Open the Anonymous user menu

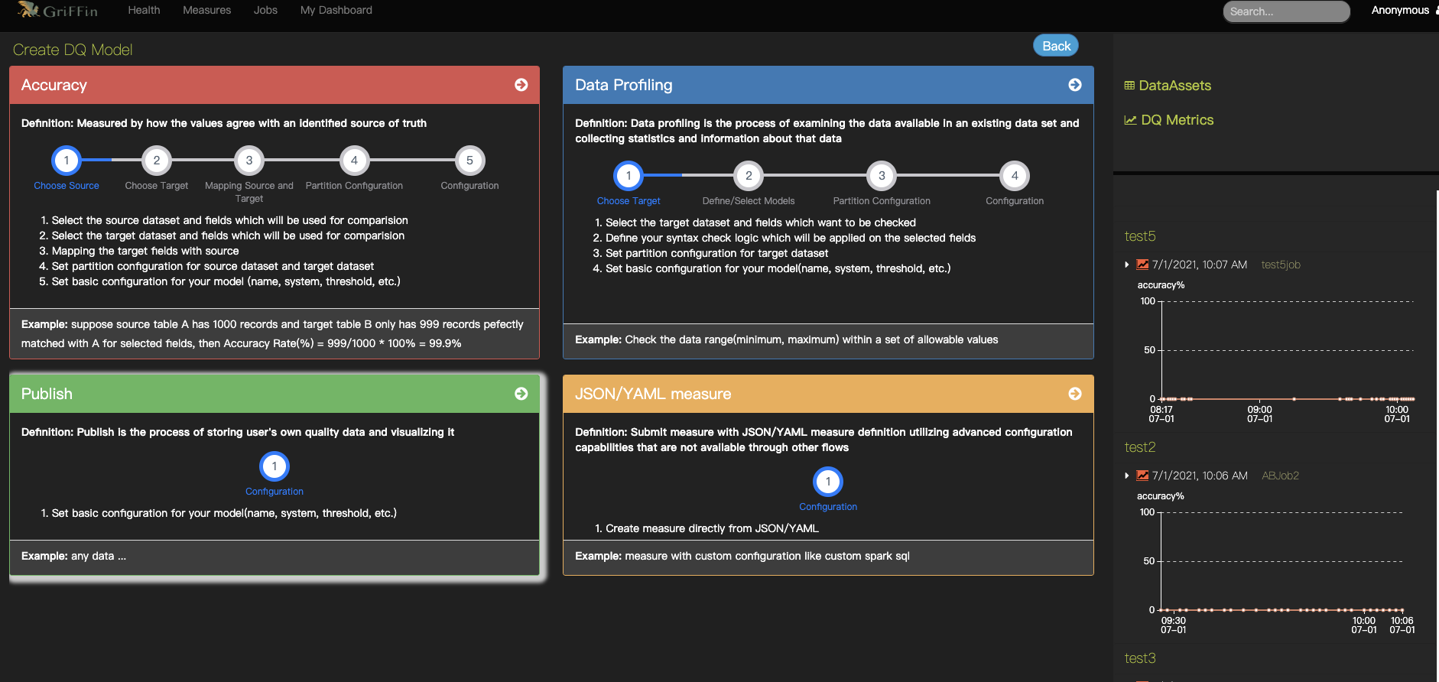click(x=1404, y=10)
